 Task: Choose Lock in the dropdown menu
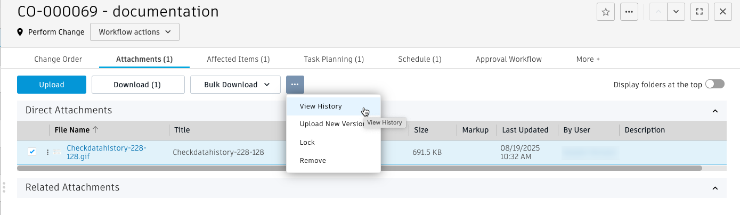[x=307, y=143]
